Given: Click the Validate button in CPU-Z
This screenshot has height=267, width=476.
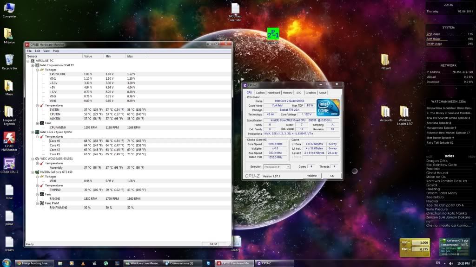Looking at the screenshot, I should (x=312, y=176).
